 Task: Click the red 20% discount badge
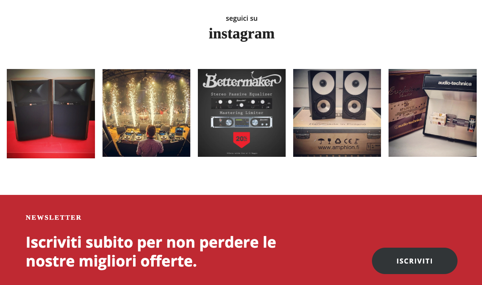point(241,139)
